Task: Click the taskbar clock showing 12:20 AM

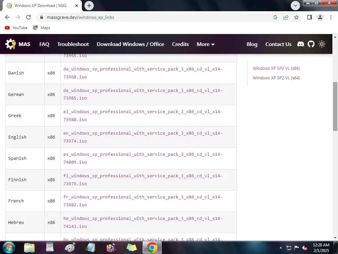Action: coord(321,247)
